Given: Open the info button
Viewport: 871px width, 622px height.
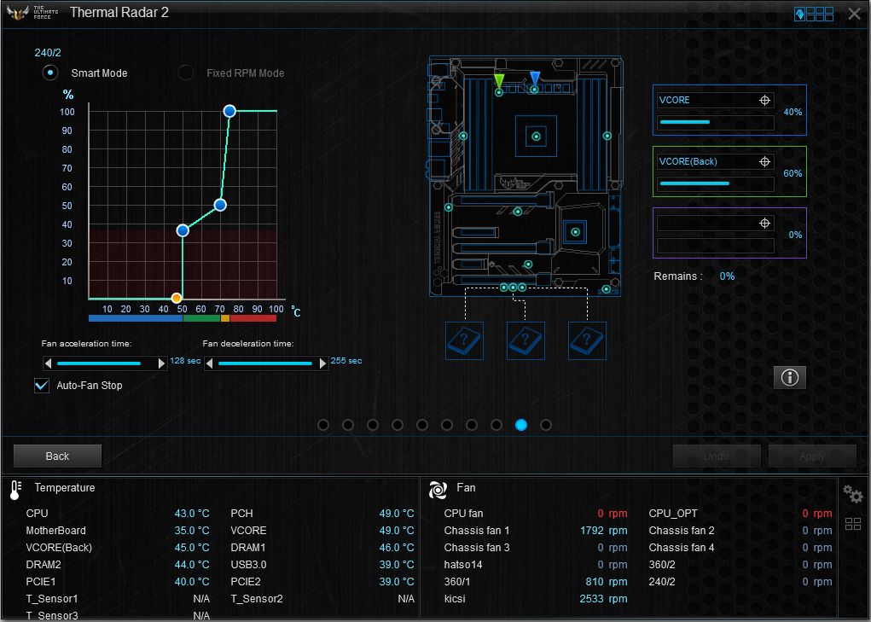Looking at the screenshot, I should tap(789, 378).
